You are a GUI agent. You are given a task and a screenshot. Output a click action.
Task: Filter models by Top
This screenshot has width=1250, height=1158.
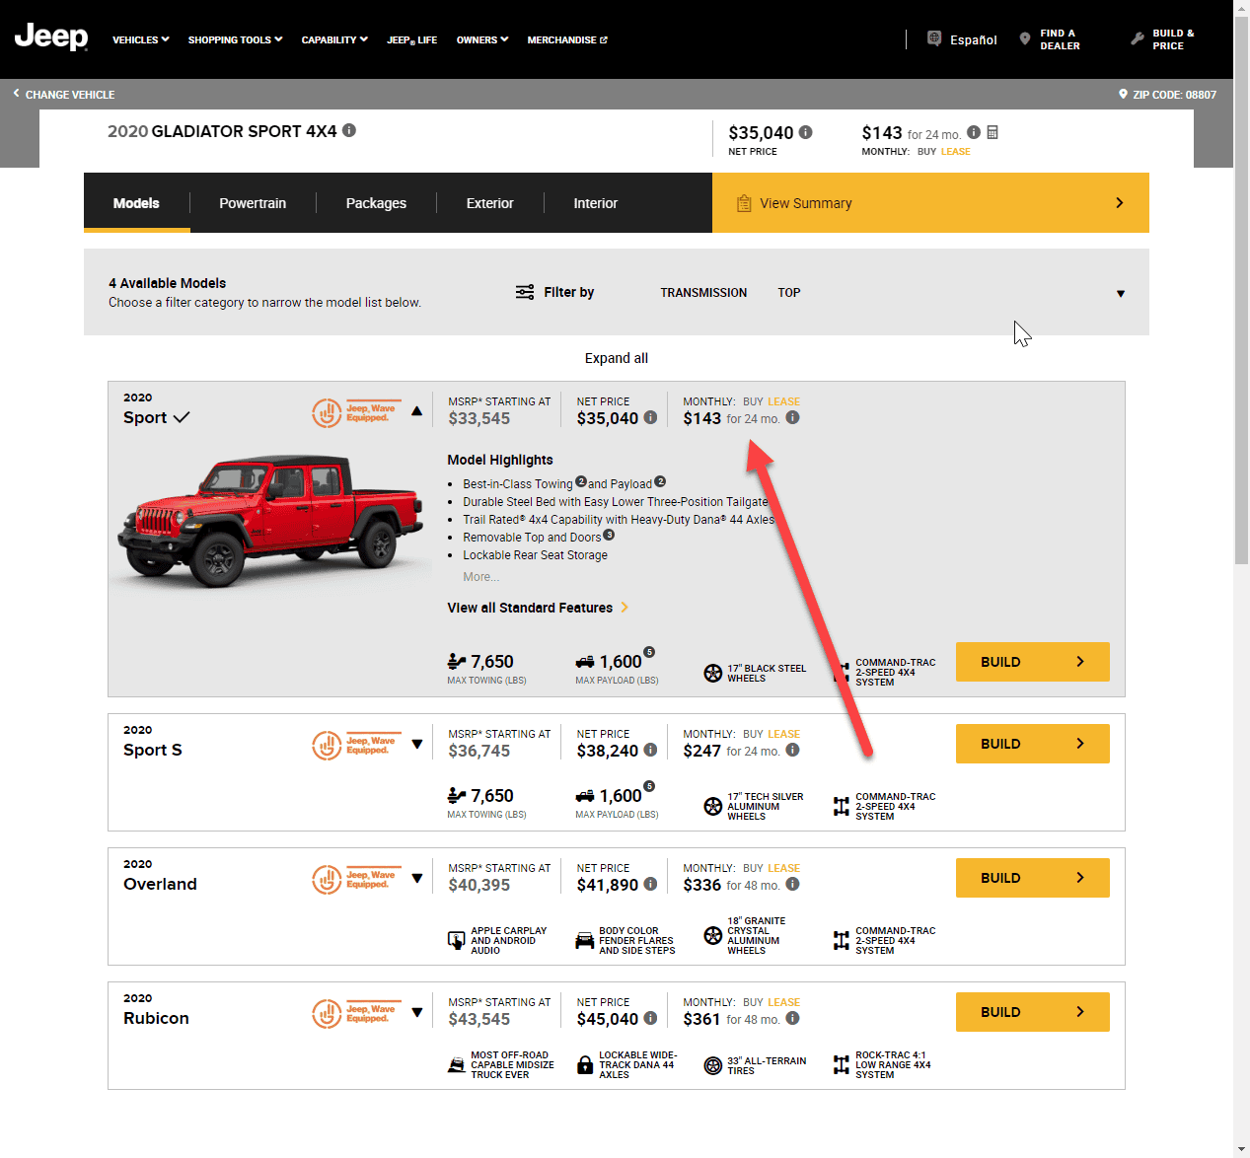(x=789, y=293)
